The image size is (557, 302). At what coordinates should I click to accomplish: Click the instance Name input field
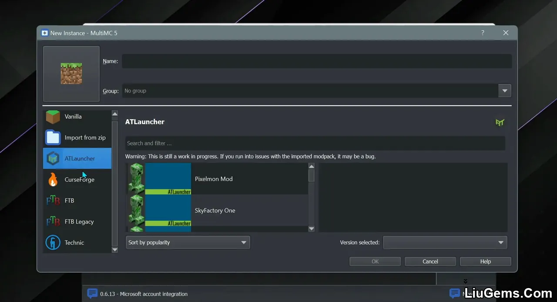(x=317, y=61)
